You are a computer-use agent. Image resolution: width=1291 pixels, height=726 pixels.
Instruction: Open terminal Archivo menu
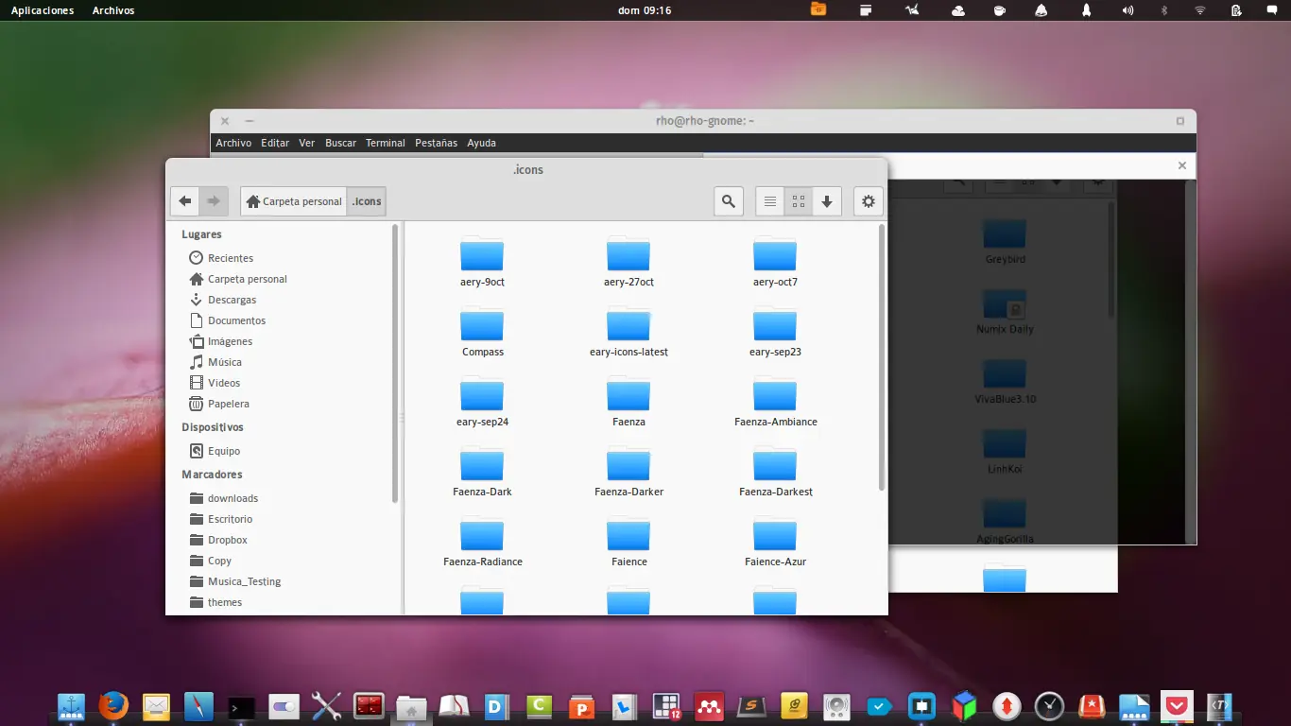click(x=233, y=143)
